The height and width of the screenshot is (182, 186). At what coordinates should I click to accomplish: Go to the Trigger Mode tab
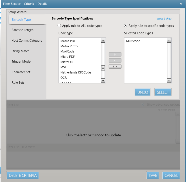(x=21, y=62)
